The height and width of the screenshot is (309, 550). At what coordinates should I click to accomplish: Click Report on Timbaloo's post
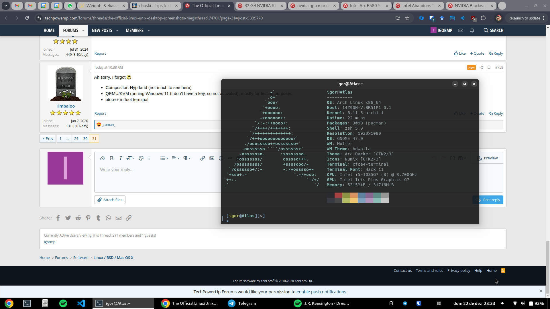100,114
